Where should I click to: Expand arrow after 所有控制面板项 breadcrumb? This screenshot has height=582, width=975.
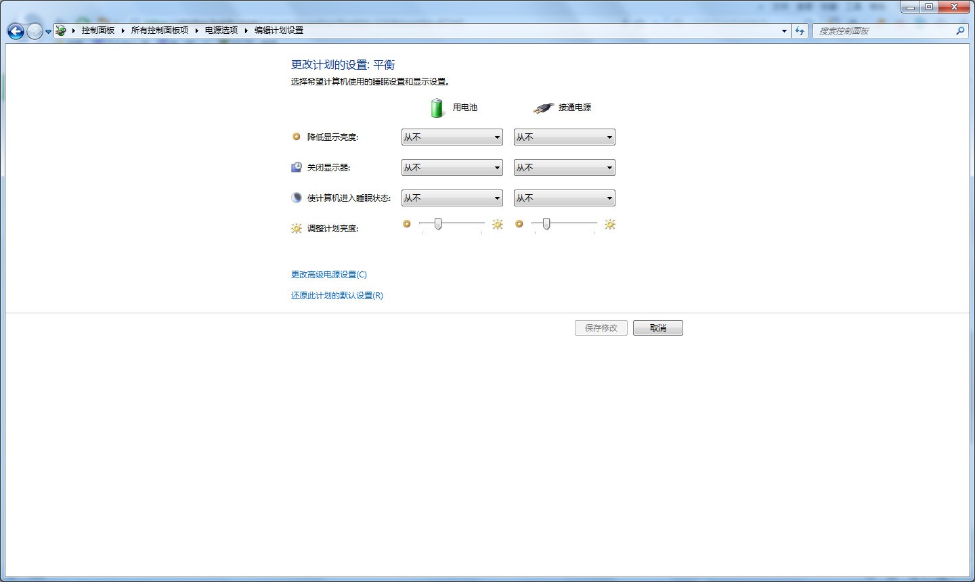click(197, 30)
